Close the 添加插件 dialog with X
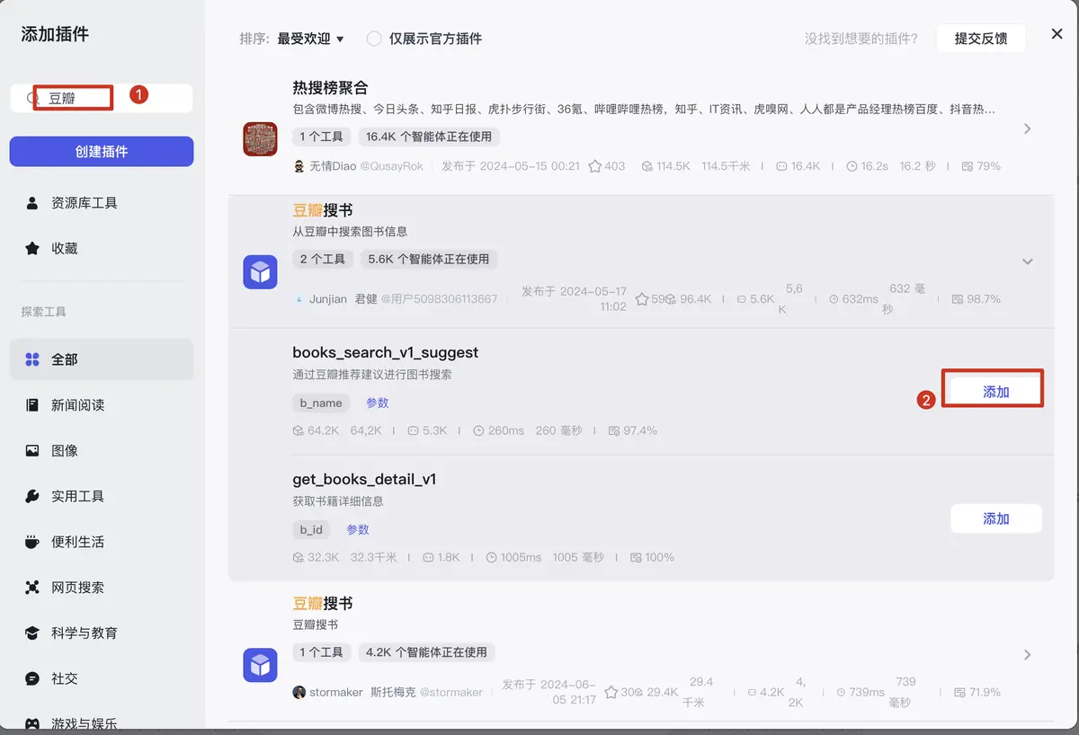The image size is (1079, 735). [x=1057, y=34]
